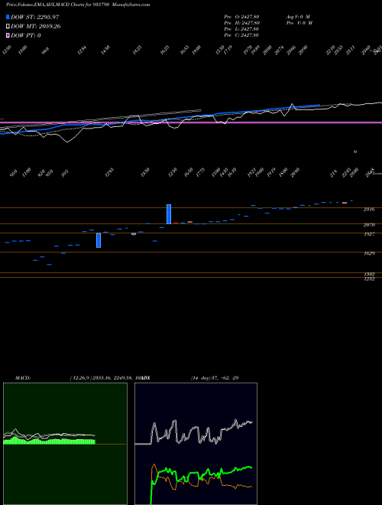Image resolution: width=382 pixels, height=505 pixels.
Task: Click the 'Pre V: 0 M' volume text
Action: click(x=299, y=23)
